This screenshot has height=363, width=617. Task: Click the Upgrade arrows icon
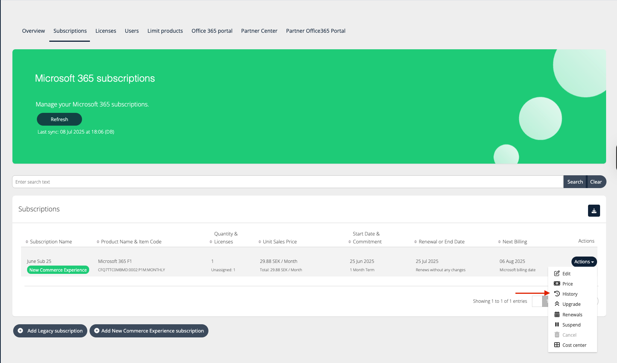click(557, 304)
